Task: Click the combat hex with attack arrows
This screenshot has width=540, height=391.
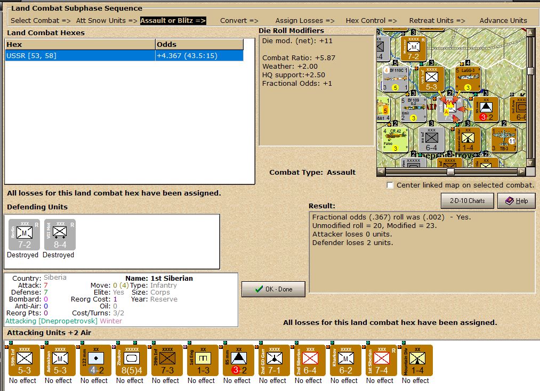Action: [x=449, y=109]
